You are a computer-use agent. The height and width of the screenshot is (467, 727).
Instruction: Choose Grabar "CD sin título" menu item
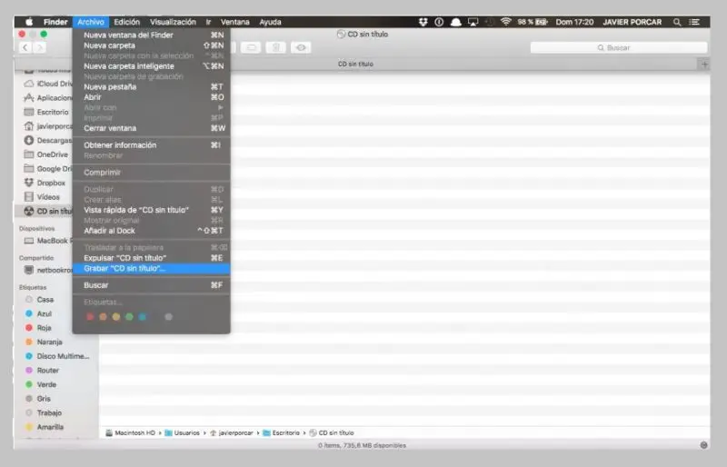[151, 269]
